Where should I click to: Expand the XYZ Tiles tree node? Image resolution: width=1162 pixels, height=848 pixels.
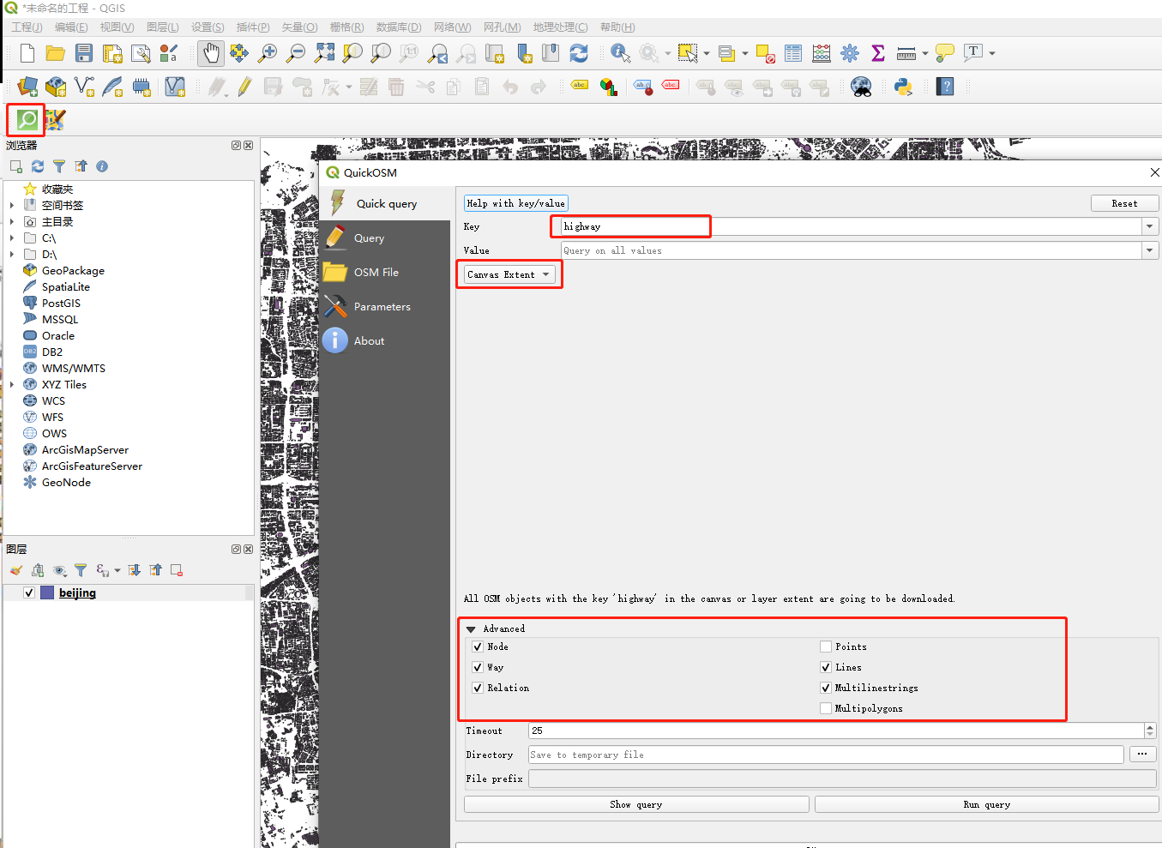[x=12, y=385]
